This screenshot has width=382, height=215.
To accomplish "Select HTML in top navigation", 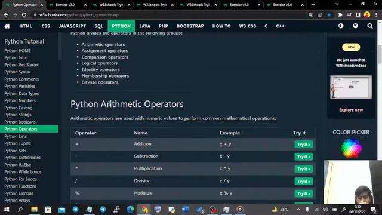I will pyautogui.click(x=26, y=26).
